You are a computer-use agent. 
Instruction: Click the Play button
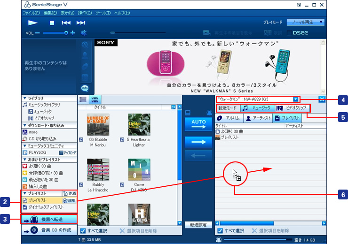(x=33, y=23)
